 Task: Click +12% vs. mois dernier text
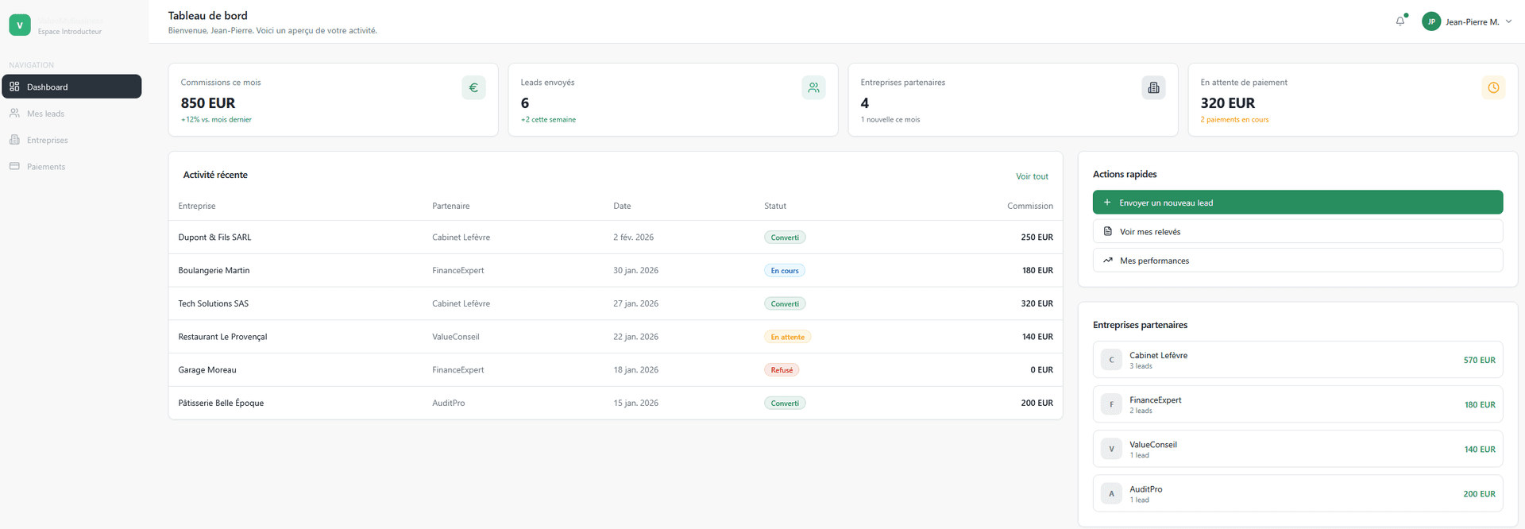point(216,120)
